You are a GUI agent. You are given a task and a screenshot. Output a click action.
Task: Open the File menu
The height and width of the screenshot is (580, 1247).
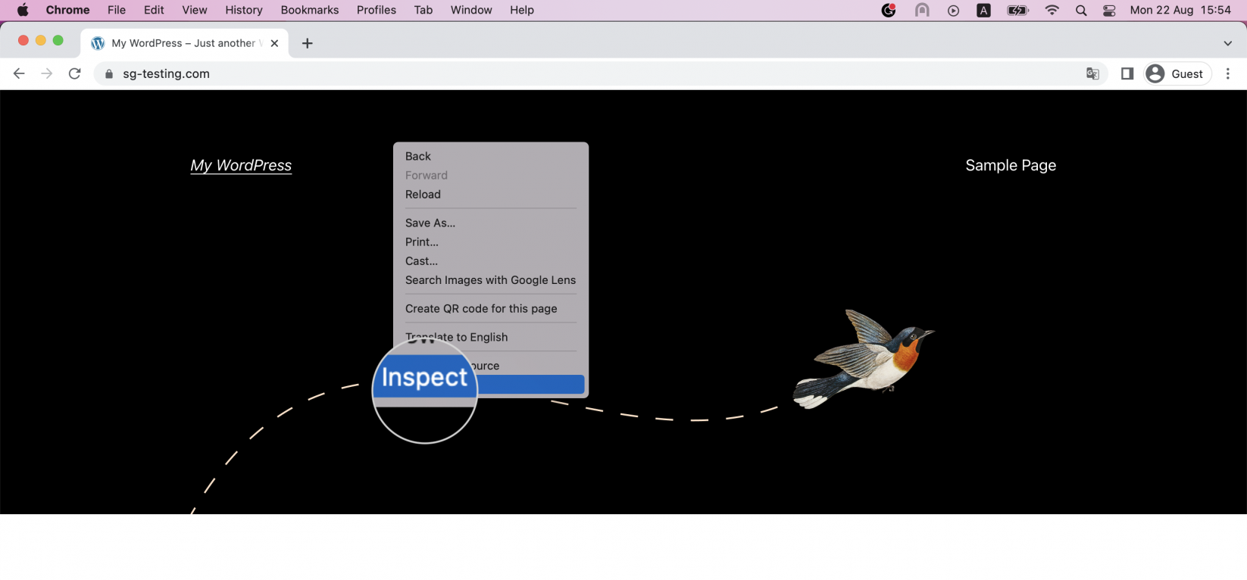pyautogui.click(x=117, y=10)
